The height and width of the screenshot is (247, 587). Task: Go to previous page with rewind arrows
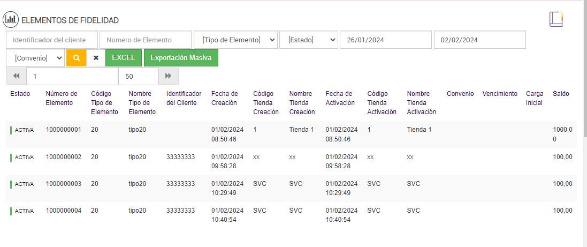click(16, 76)
